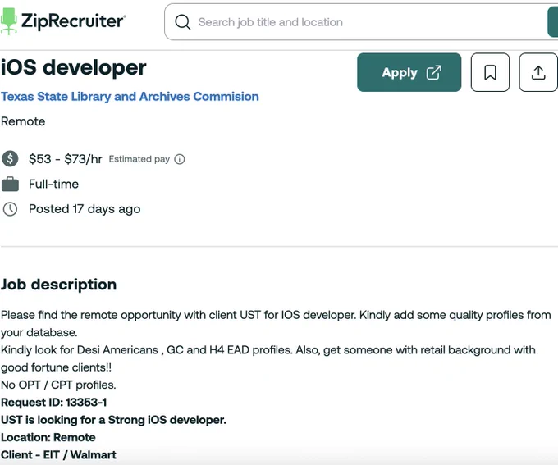The width and height of the screenshot is (558, 465).
Task: Click the 'Job description' heading
Action: point(59,285)
